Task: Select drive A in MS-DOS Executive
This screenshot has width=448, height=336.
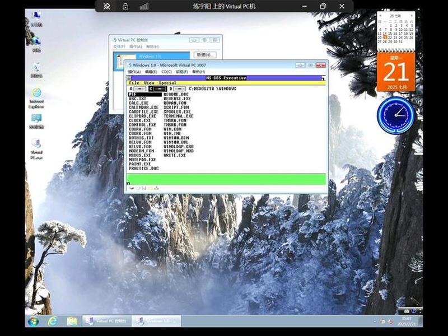Action: click(138, 89)
